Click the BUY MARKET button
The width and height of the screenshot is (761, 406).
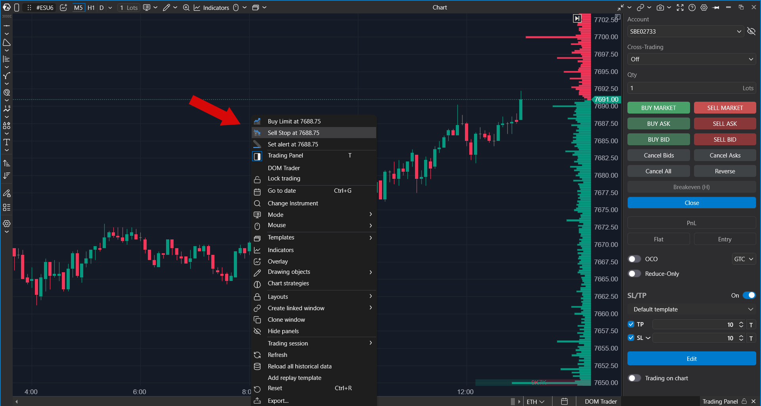[x=658, y=108]
